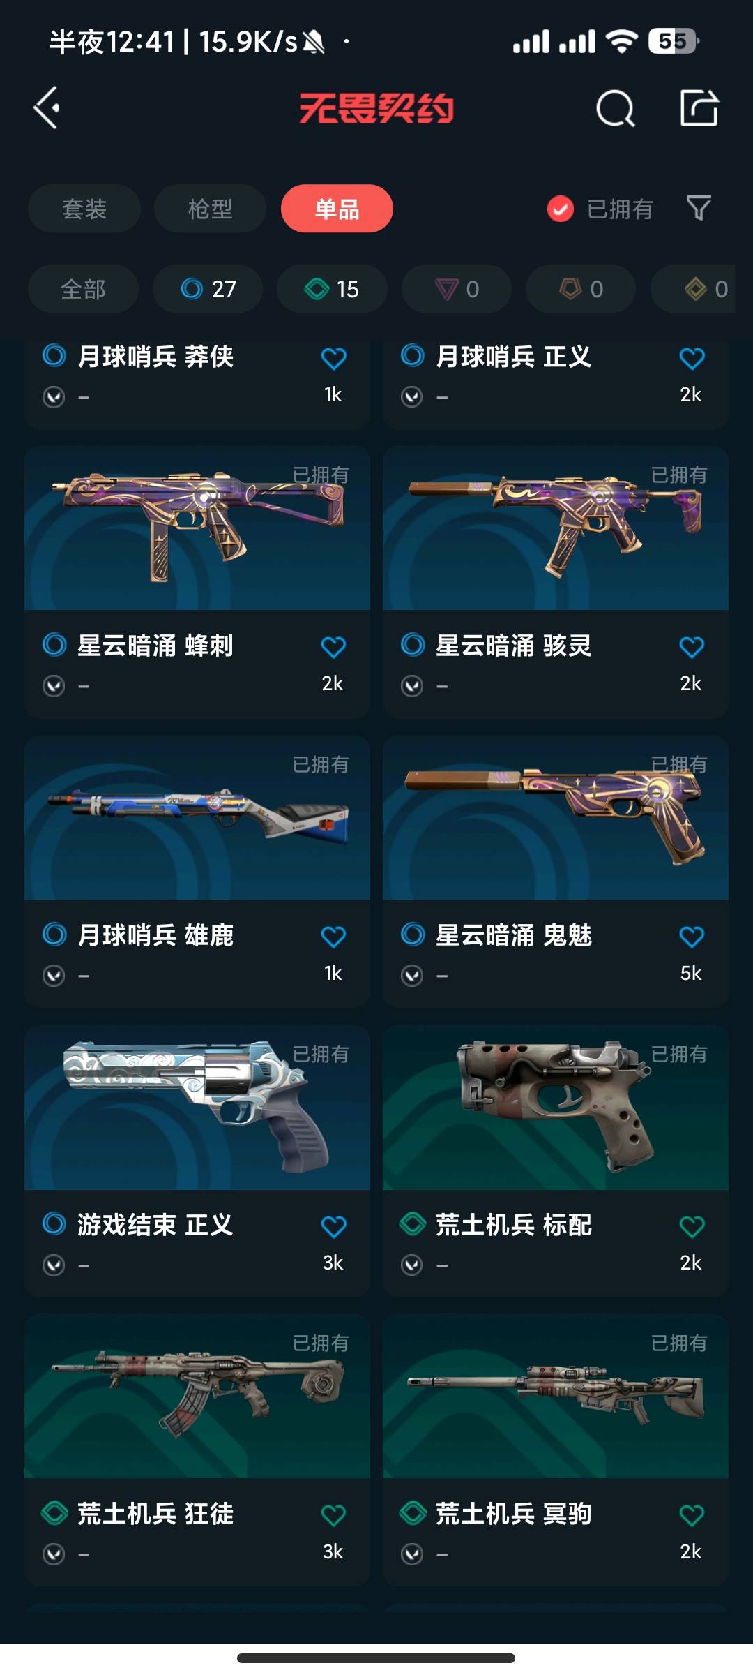This screenshot has width=753, height=1675.
Task: Select the blue tier filter showing 27
Action: 208,289
